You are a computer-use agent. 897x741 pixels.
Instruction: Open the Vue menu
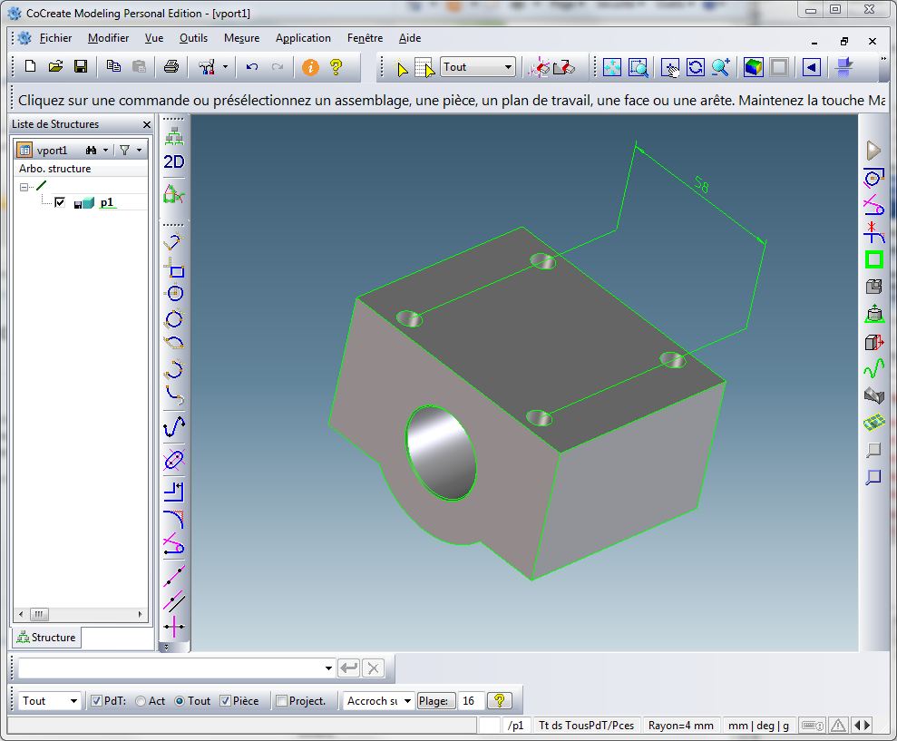pos(154,38)
